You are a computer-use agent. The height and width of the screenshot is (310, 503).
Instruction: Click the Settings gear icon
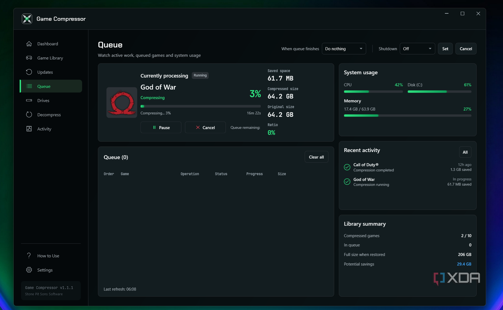pos(29,270)
